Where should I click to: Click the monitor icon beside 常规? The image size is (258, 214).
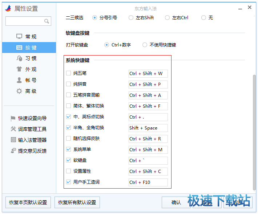(19, 36)
